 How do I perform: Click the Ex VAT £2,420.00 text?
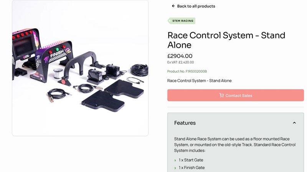[180, 62]
